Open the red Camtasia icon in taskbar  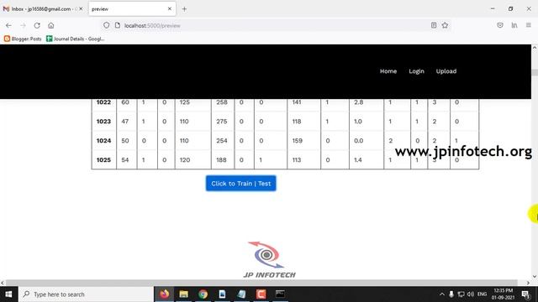[261, 294]
